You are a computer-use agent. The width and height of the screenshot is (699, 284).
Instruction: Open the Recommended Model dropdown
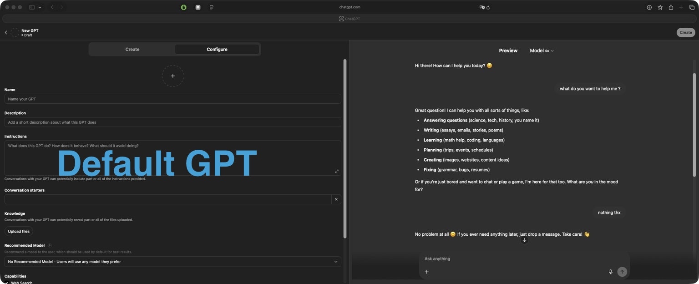point(172,262)
